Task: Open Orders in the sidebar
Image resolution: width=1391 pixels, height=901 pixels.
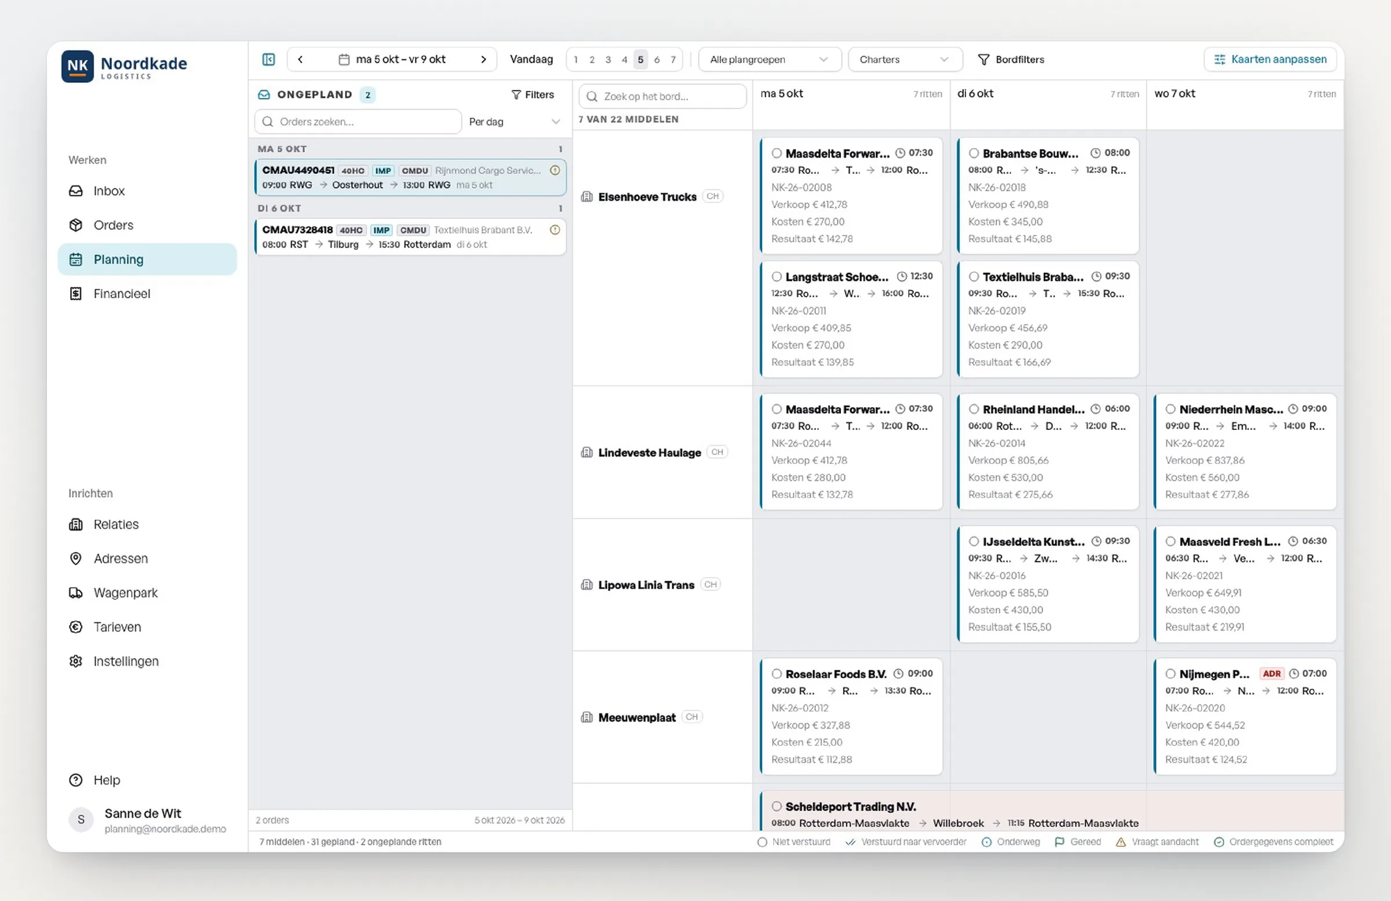Action: point(147,225)
